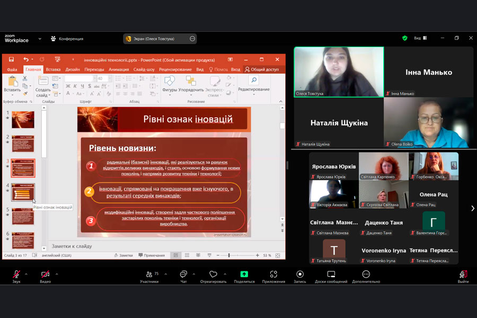The width and height of the screenshot is (477, 318).
Task: Show next page of participant gallery
Action: tap(472, 208)
